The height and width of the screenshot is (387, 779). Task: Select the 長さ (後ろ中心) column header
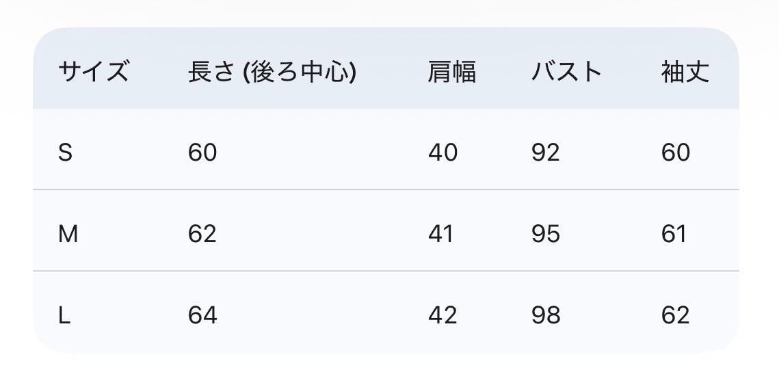[x=272, y=71]
